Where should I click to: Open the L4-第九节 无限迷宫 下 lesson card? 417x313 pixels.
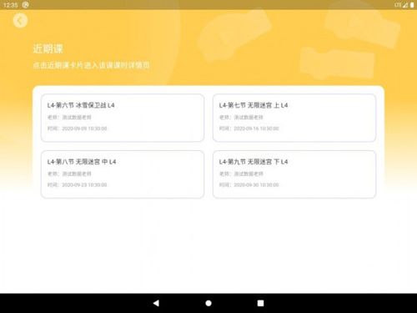(294, 174)
